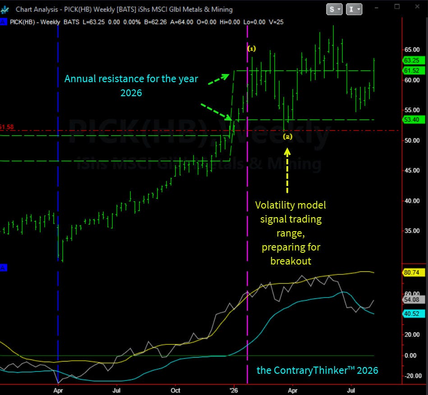Click the 65.00 price axis label
The height and width of the screenshot is (395, 428).
tap(412, 50)
